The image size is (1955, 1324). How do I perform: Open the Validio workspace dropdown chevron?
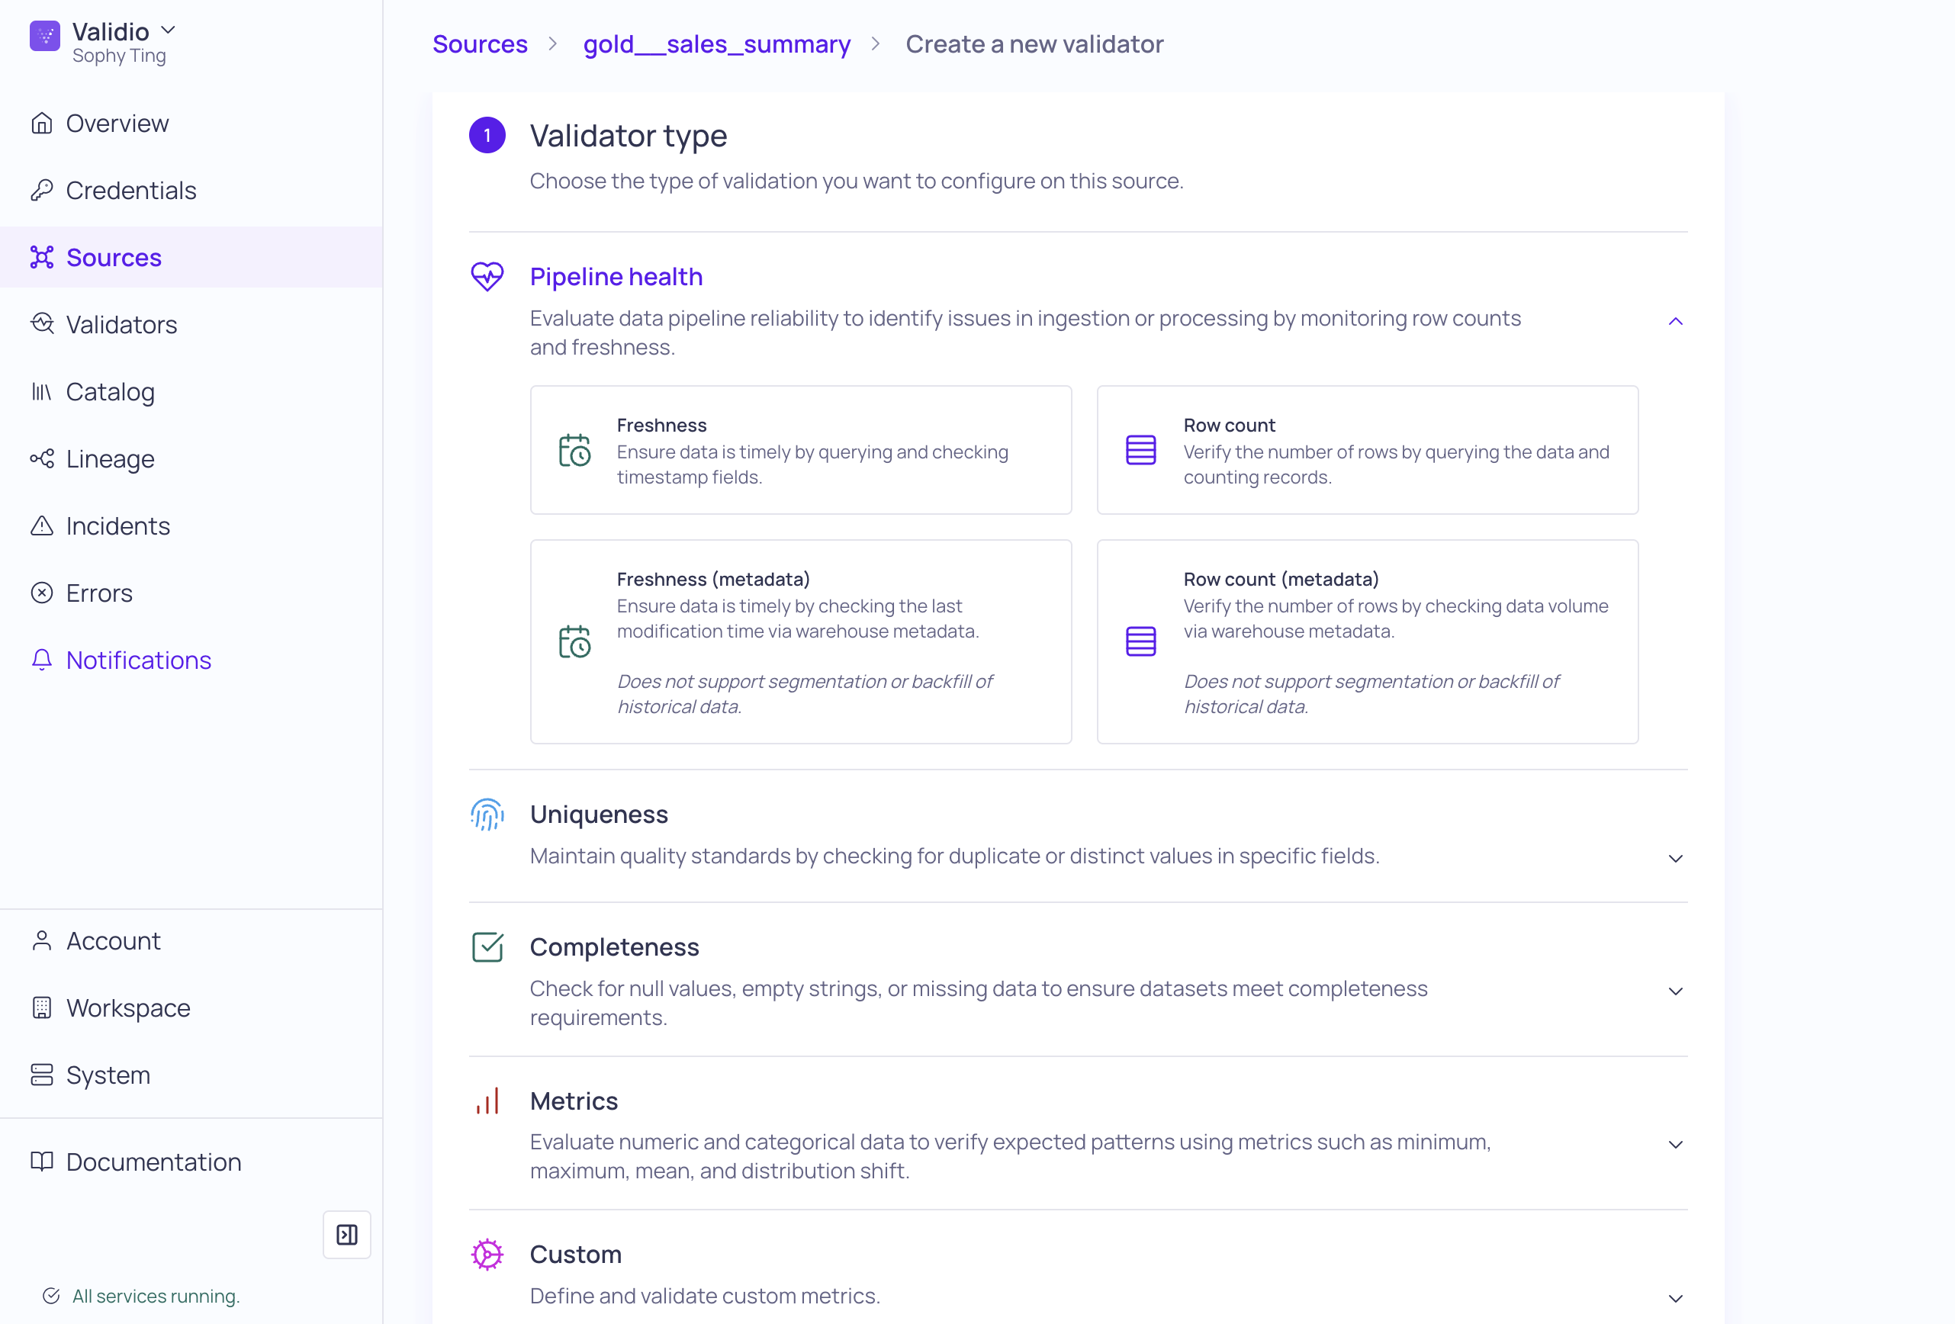[x=169, y=31]
